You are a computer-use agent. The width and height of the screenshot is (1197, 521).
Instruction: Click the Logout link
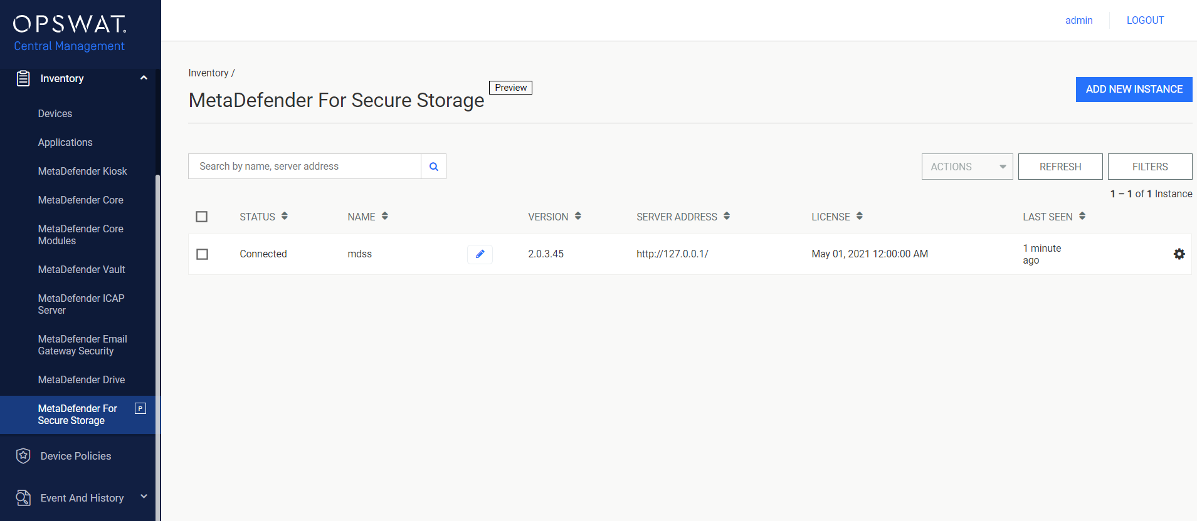[x=1145, y=20]
